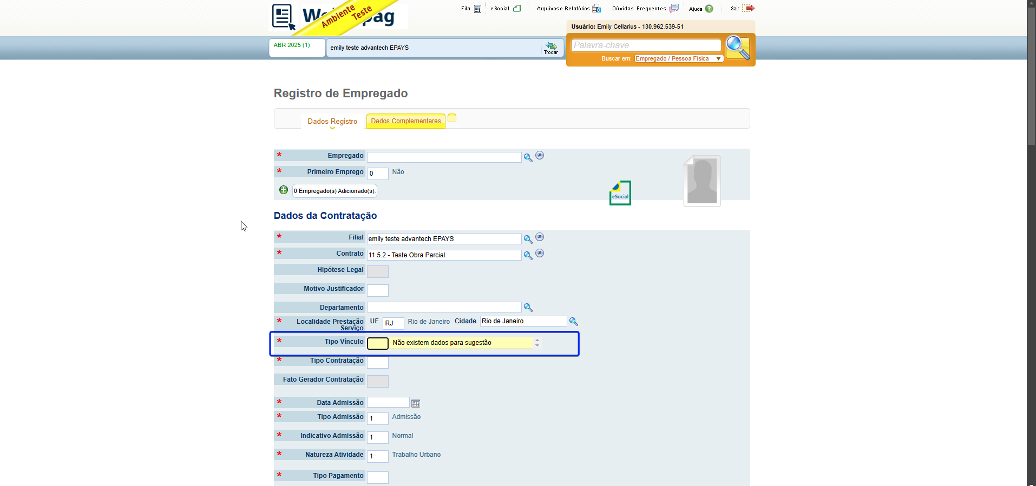The image size is (1036, 486).
Task: Open Dúvidas Frequentes link
Action: tap(645, 8)
